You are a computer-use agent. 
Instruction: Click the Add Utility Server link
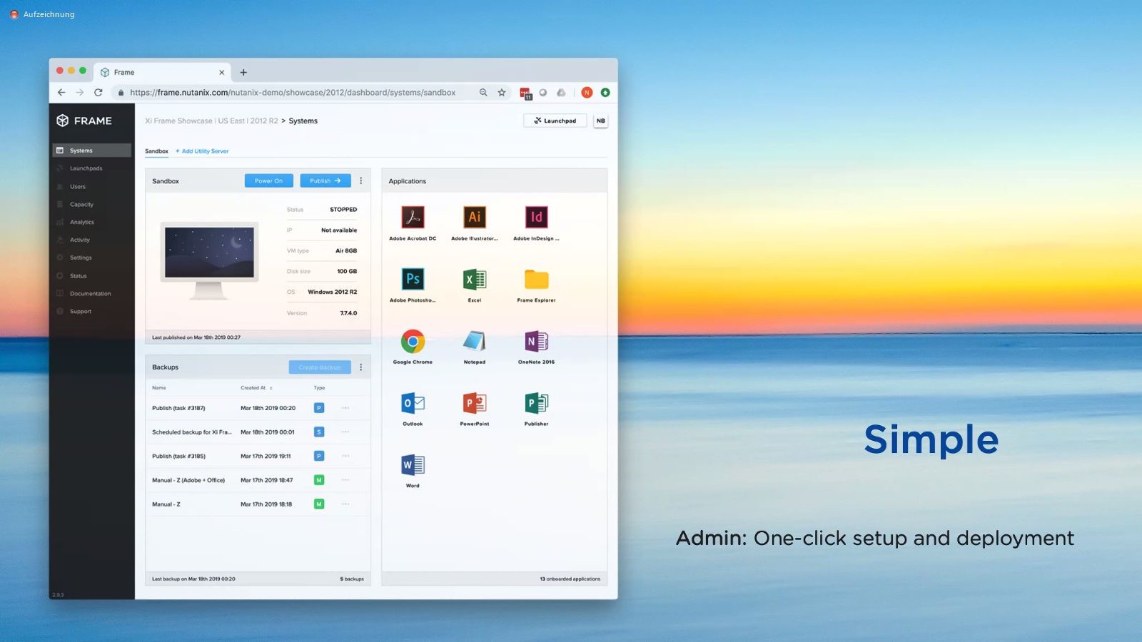pyautogui.click(x=203, y=151)
